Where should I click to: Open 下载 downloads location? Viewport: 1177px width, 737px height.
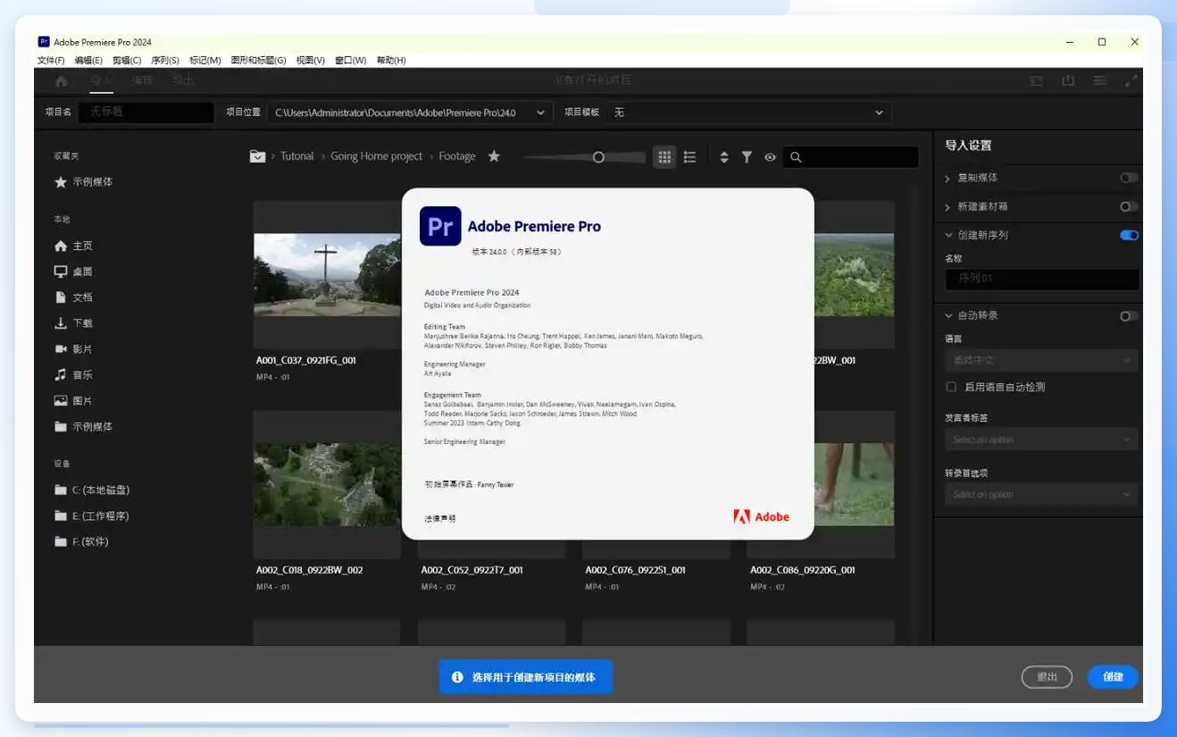[73, 323]
